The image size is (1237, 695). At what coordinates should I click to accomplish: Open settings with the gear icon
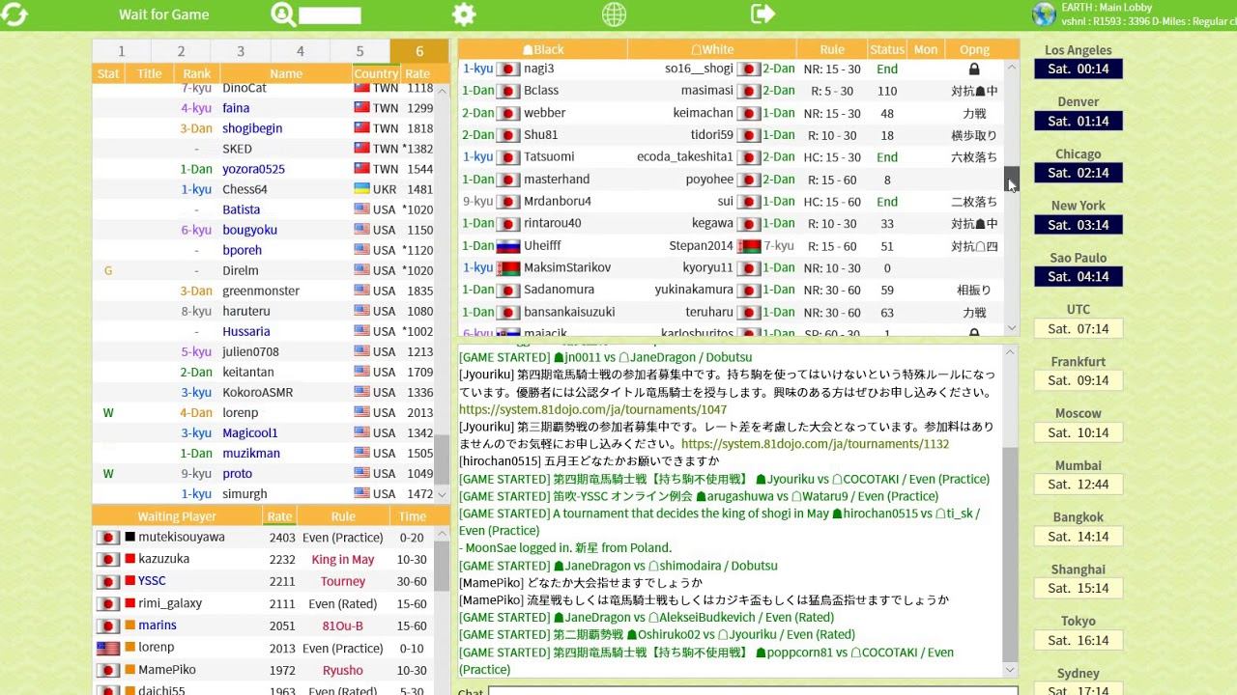point(464,14)
